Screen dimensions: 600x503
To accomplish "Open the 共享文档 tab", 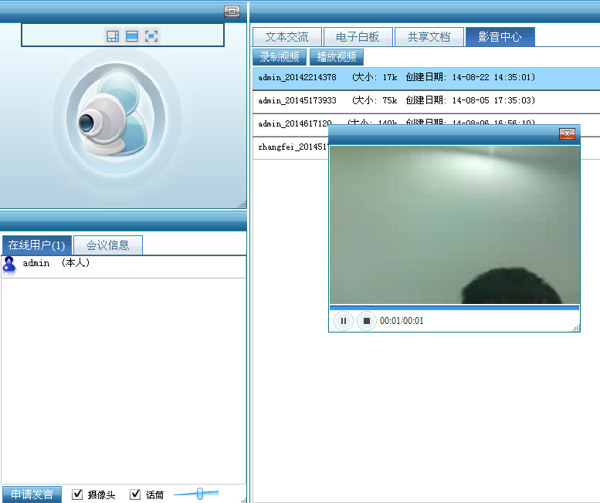I will [429, 37].
